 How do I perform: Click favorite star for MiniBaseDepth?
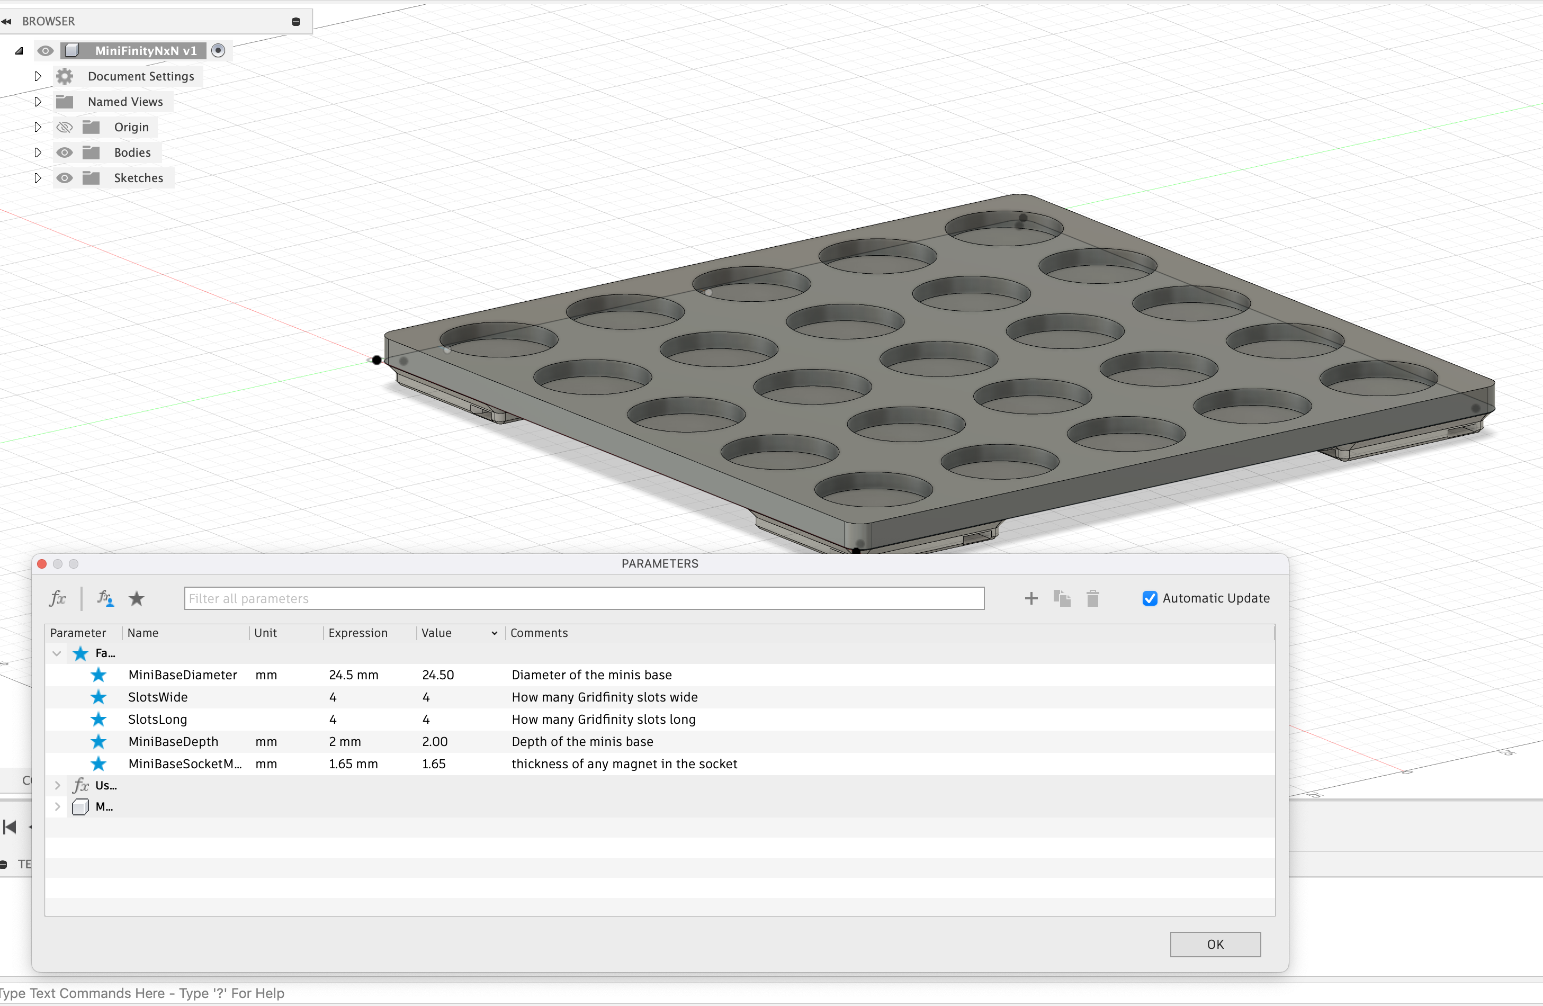[x=98, y=742]
